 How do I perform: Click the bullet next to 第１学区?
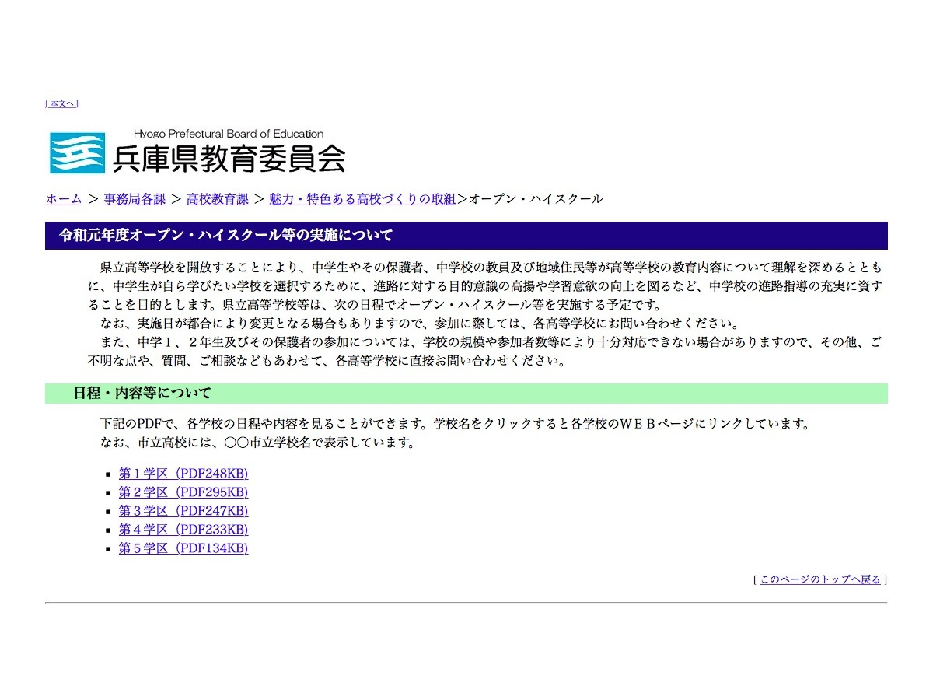pos(108,473)
